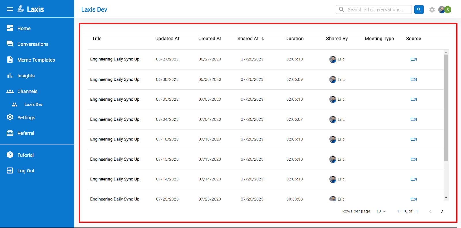This screenshot has width=461, height=228.
Task: Click table scrollbar up arrow
Action: (x=446, y=52)
